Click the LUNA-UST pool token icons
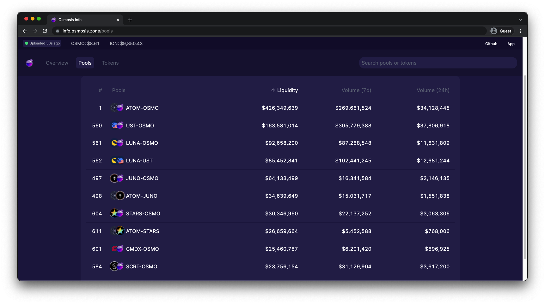This screenshot has width=545, height=304. 117,161
